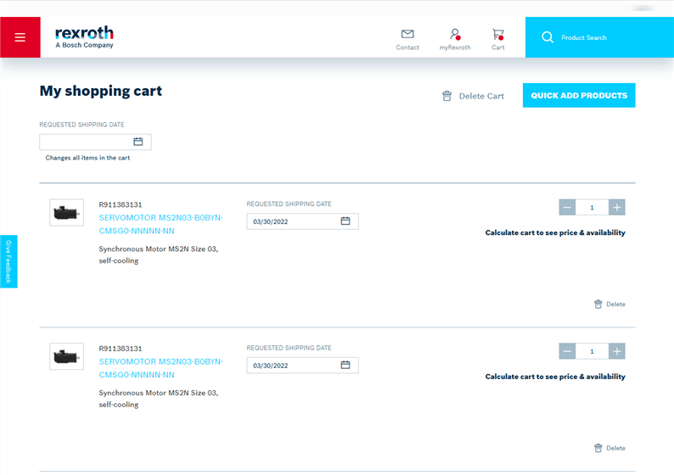
Task: Click first item's quantity value field
Action: pos(592,208)
